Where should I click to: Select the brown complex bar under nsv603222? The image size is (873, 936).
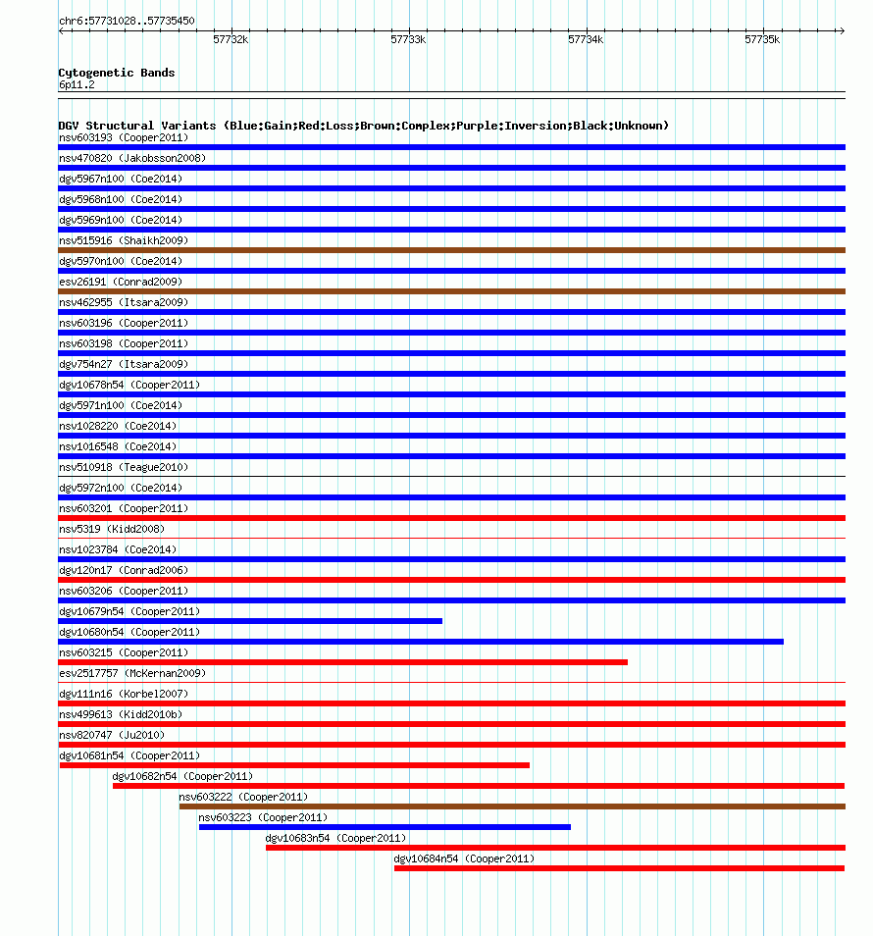coord(513,806)
